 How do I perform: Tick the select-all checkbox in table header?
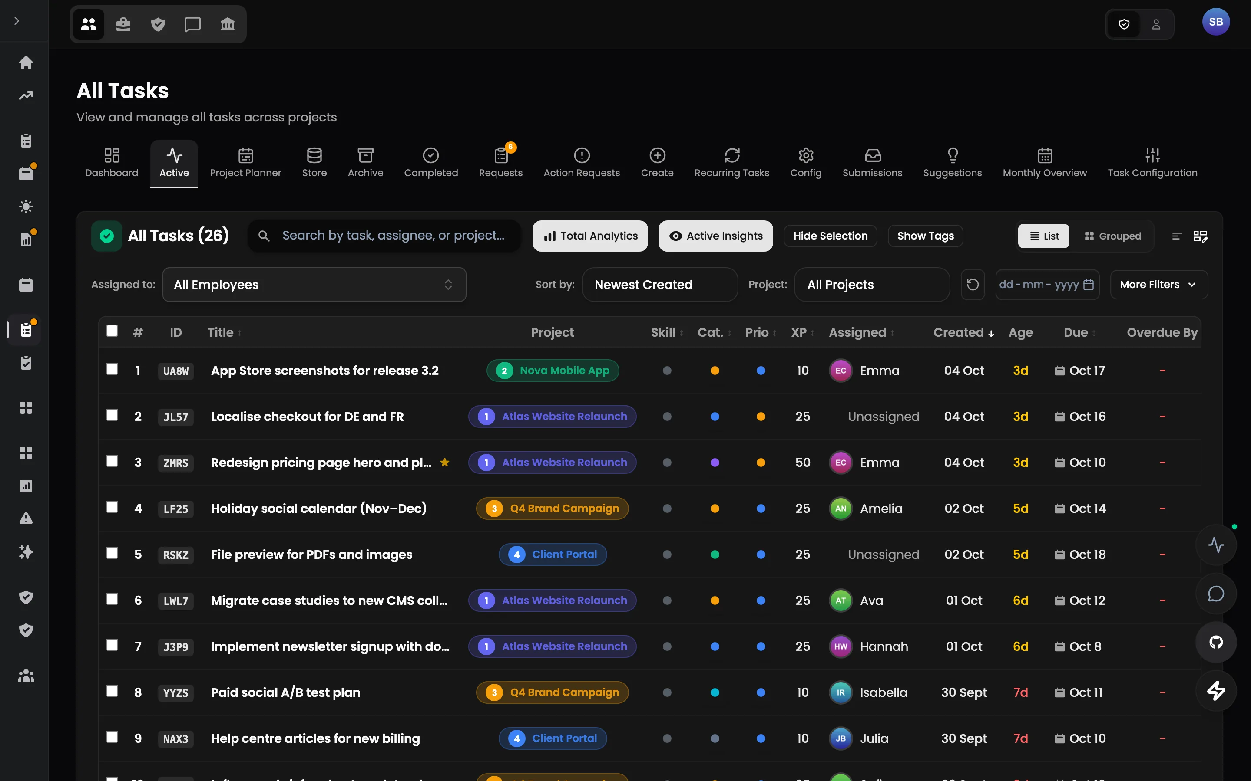[112, 331]
